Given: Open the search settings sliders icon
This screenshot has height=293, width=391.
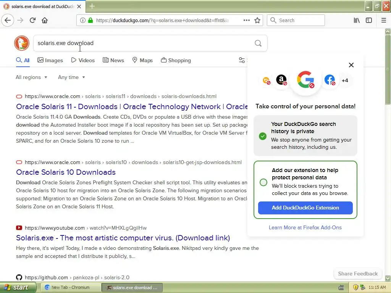Looking at the screenshot, I should click(242, 60).
